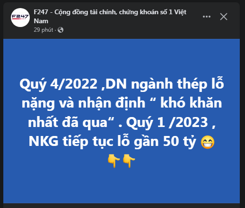Viewport: 245px width, 208px height.
Task: Click the grinning face emoji
Action: coord(208,142)
